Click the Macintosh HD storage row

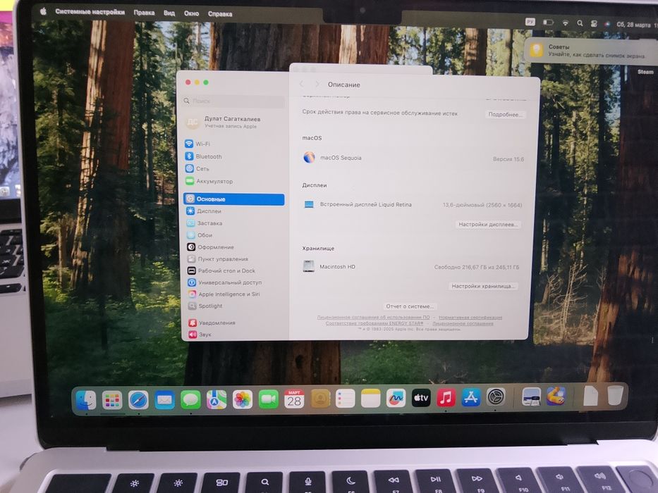411,267
